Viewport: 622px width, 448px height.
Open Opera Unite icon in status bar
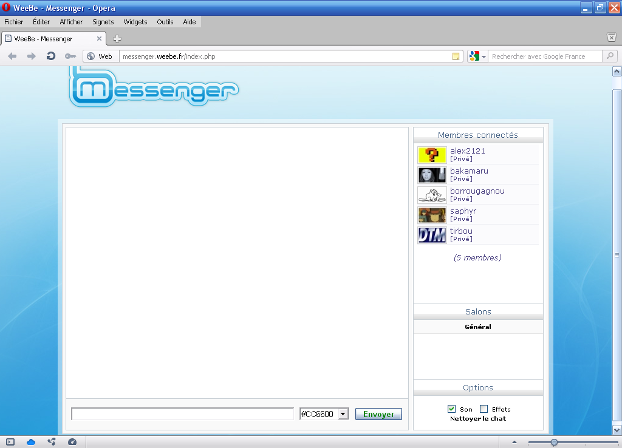(x=52, y=442)
